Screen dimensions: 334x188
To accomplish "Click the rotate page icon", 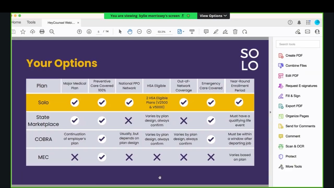I will [244, 32].
